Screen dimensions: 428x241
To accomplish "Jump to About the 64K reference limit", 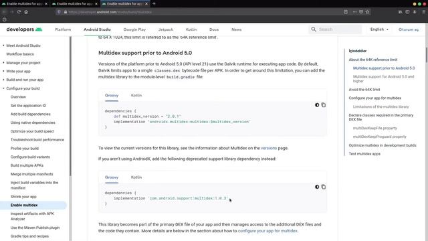I will 373,60.
